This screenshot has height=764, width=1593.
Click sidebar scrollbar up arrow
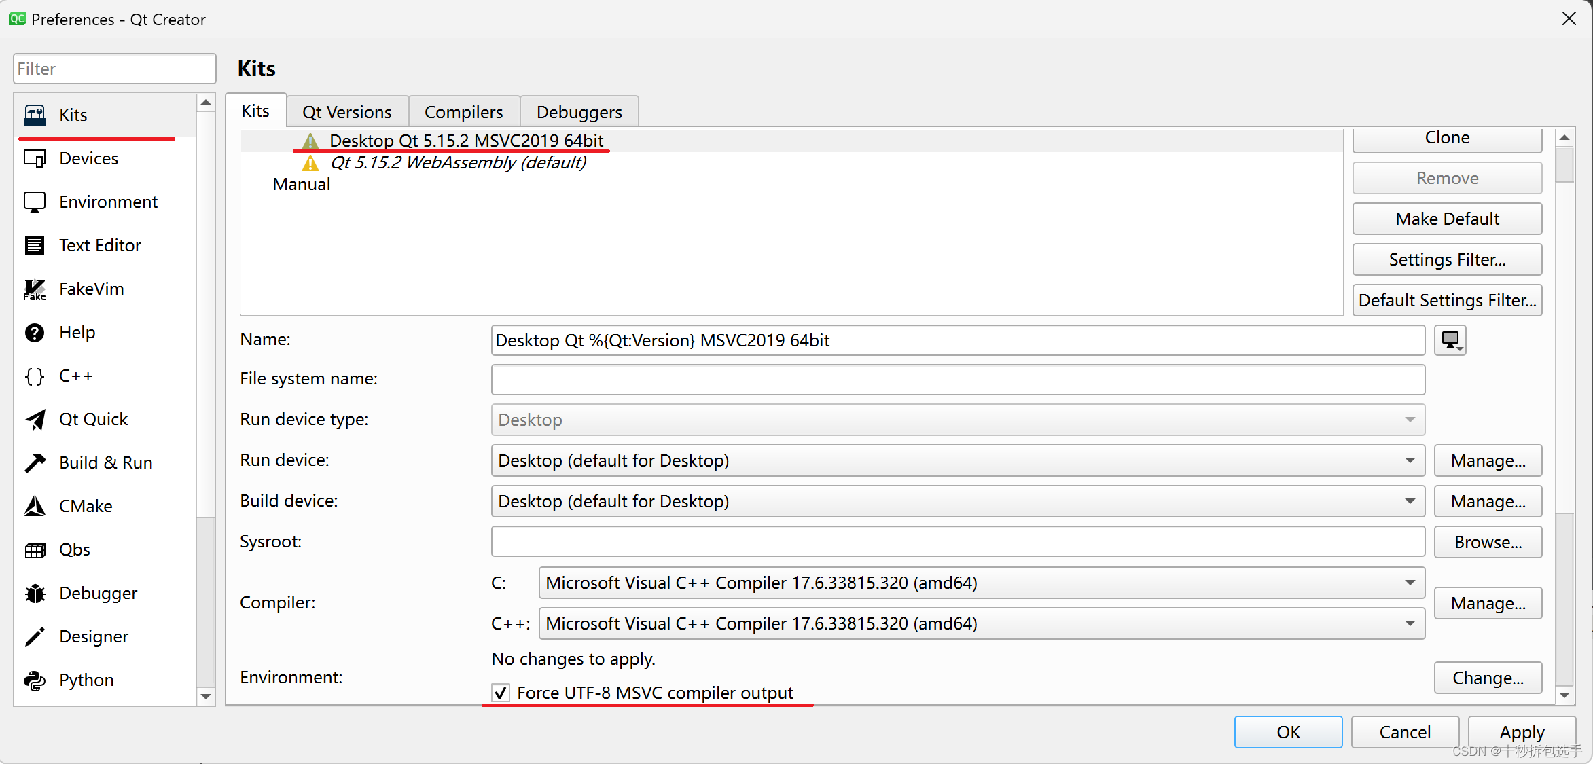206,103
